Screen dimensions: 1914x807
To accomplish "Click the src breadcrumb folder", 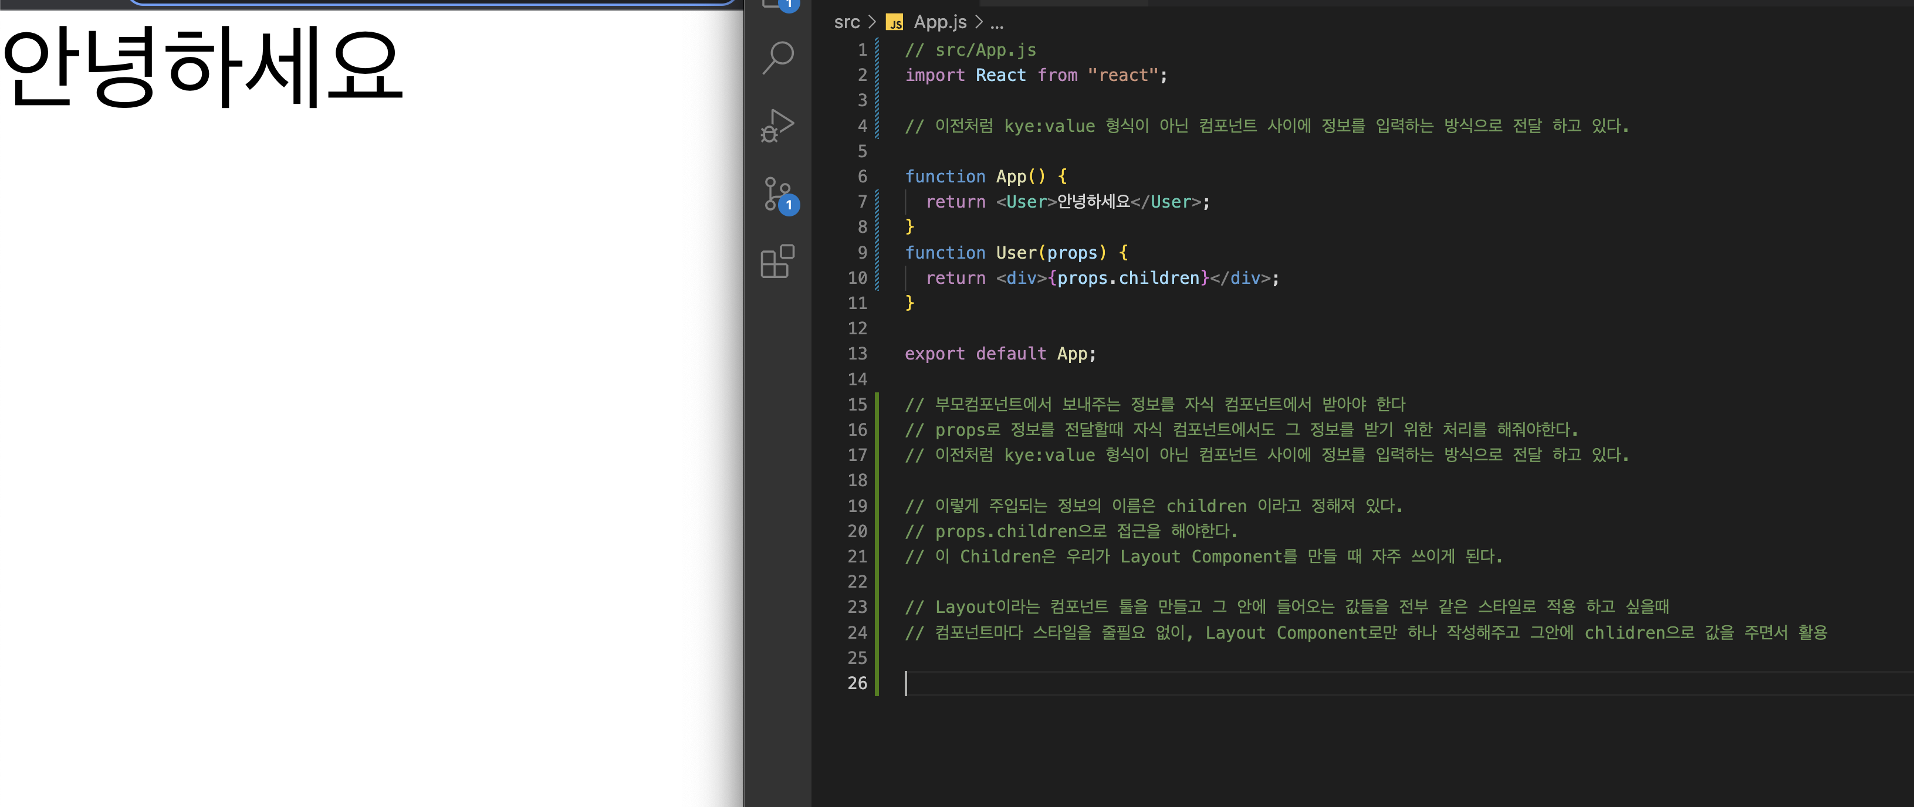I will click(x=846, y=22).
